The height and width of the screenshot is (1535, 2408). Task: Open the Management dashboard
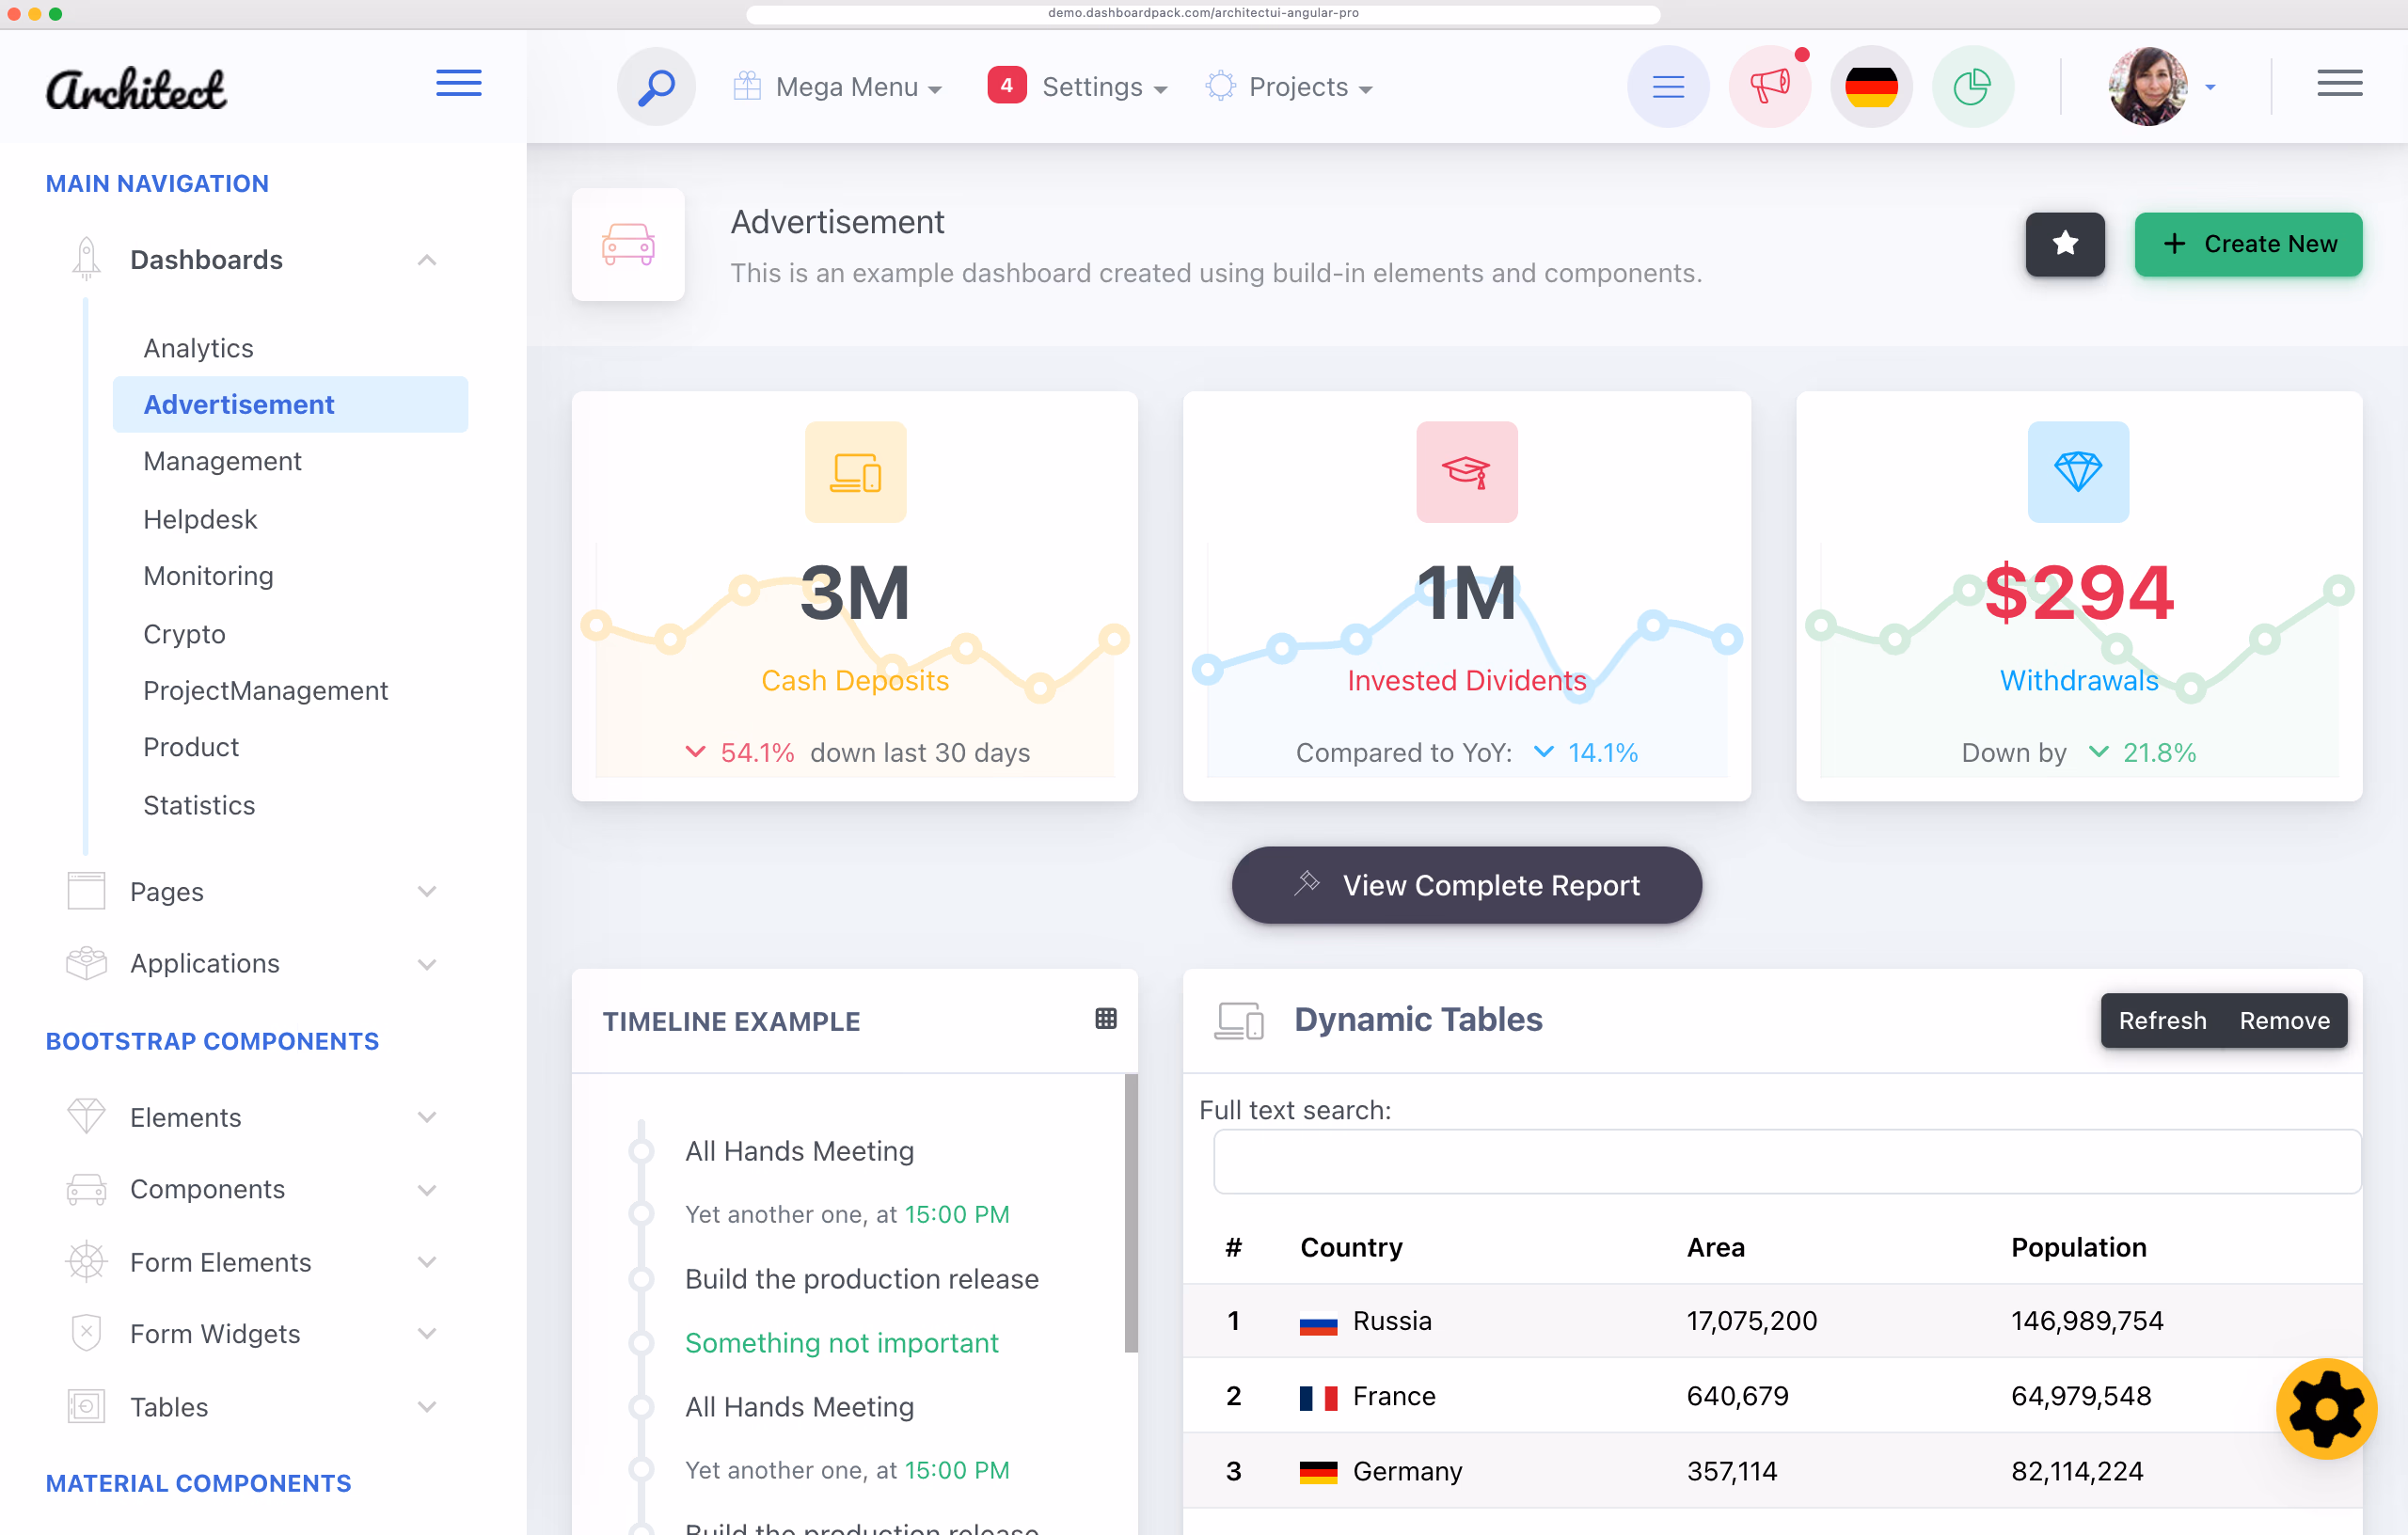(x=222, y=461)
